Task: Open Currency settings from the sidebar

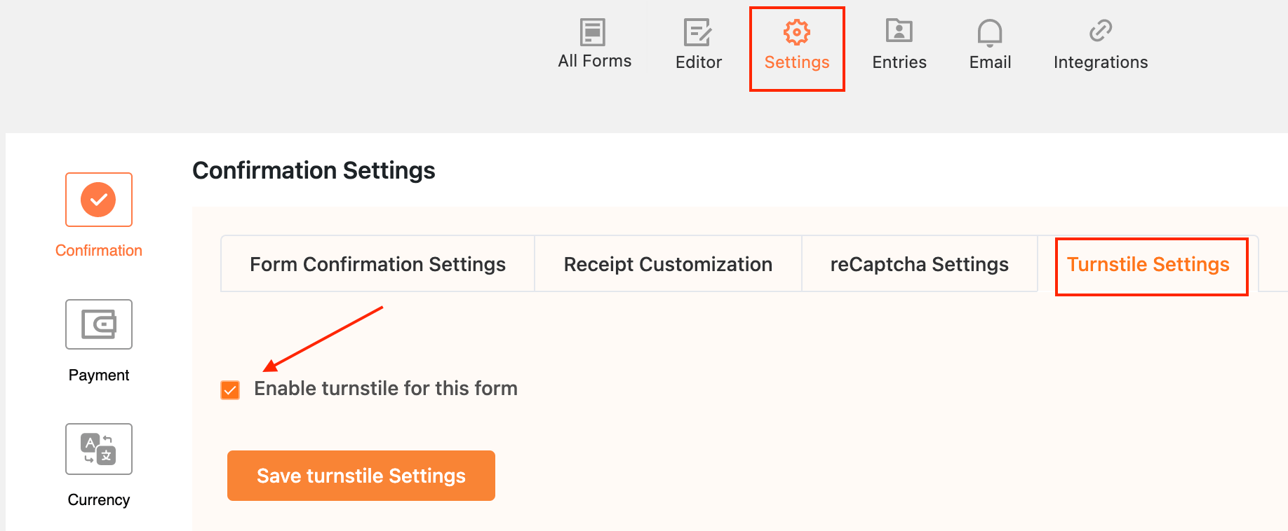Action: point(98,499)
